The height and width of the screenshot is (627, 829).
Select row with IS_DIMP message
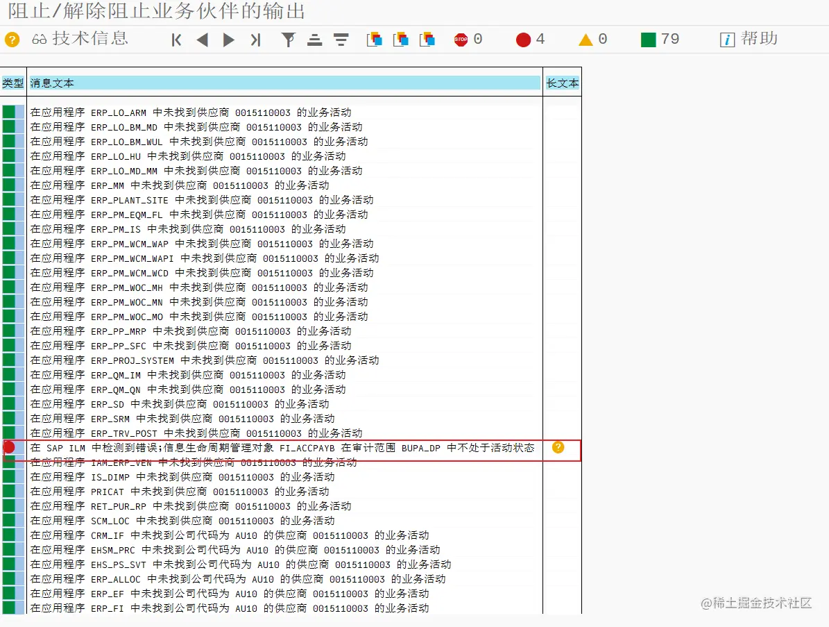click(182, 477)
